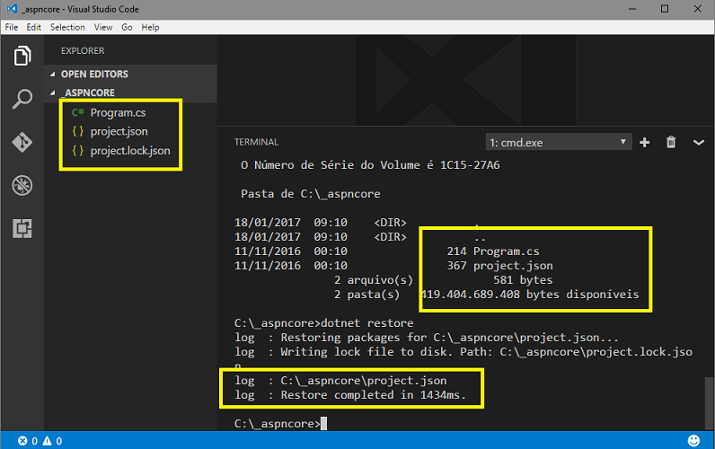Open the Source Control (Git) view

[22, 142]
